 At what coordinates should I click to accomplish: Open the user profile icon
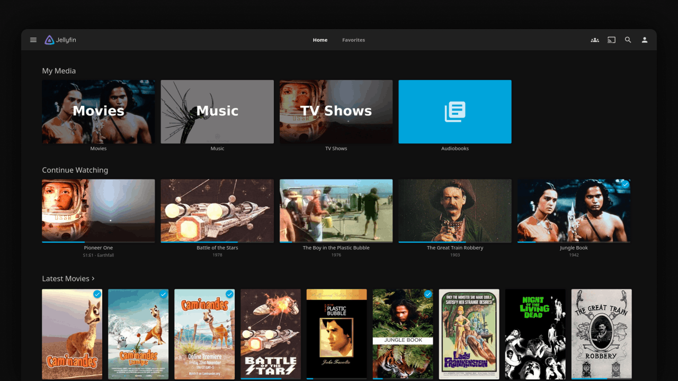(x=645, y=40)
